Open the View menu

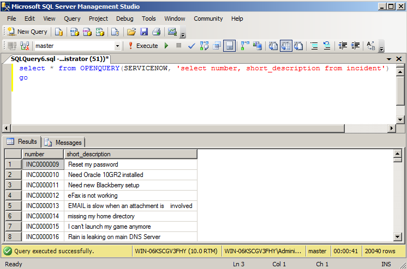(x=49, y=19)
